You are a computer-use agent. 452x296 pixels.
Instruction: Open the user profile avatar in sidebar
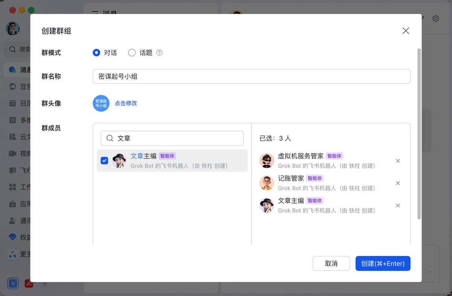pos(12,29)
